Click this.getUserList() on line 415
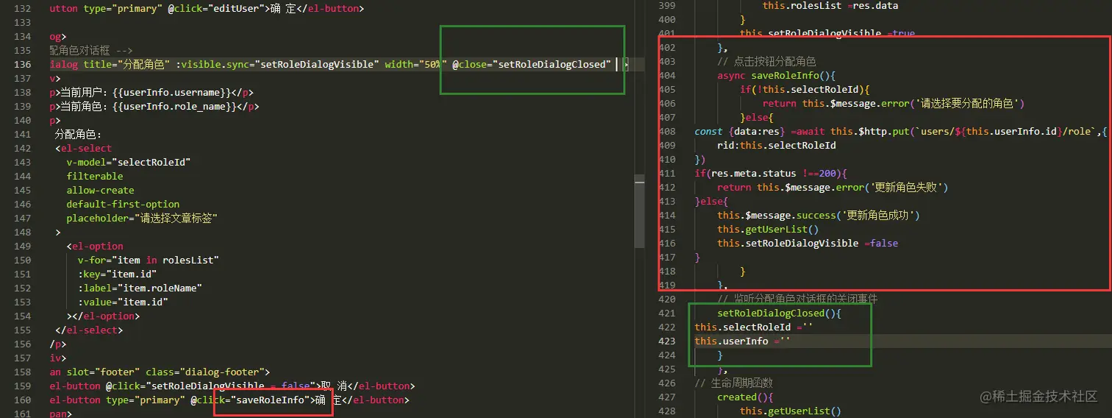This screenshot has width=1112, height=418. point(768,230)
